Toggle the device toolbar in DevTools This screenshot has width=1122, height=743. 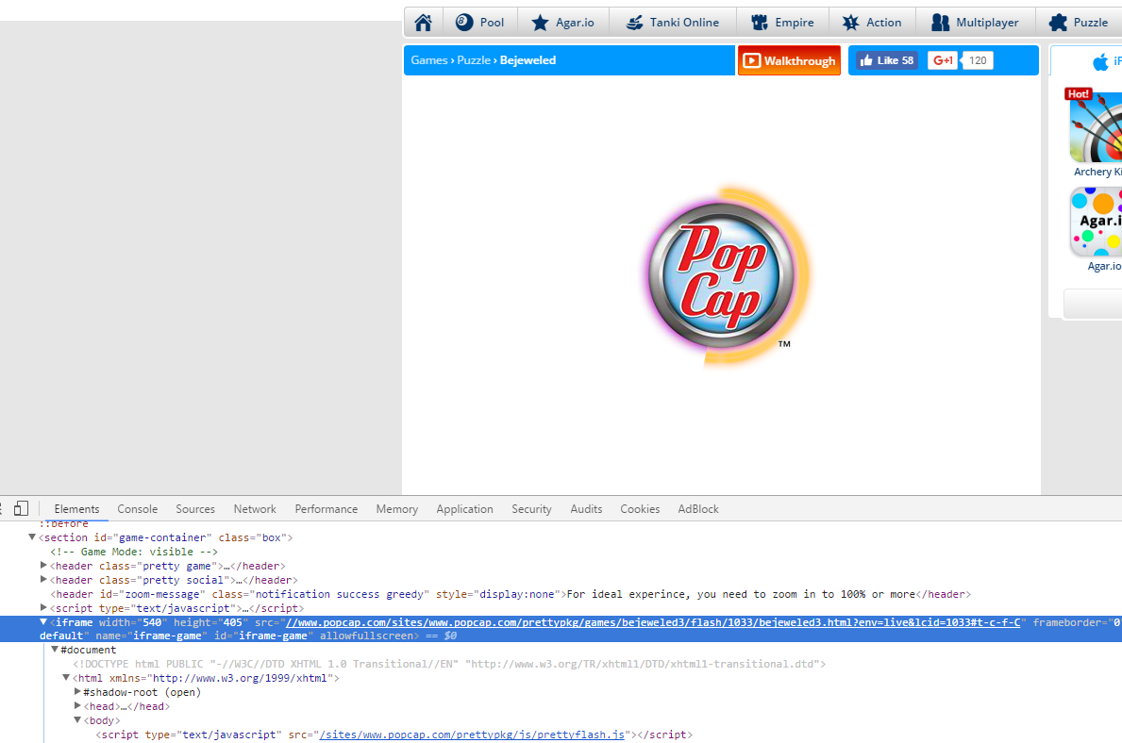[21, 508]
